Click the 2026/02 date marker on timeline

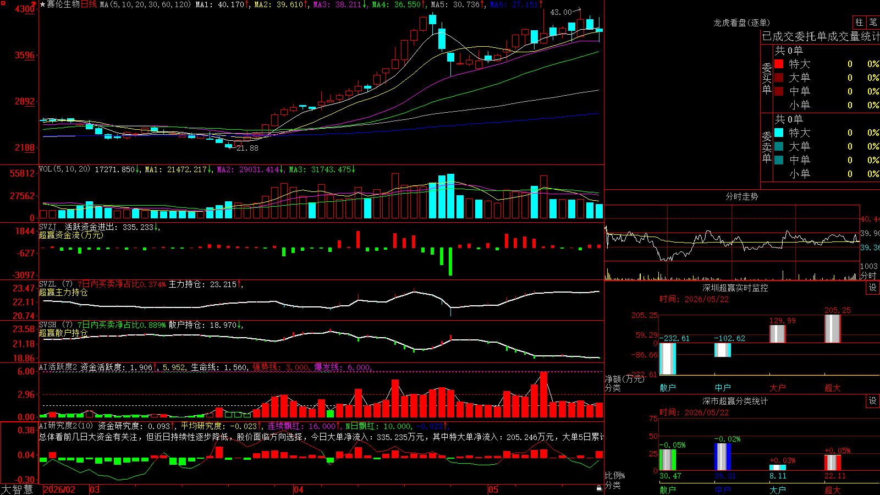click(59, 490)
